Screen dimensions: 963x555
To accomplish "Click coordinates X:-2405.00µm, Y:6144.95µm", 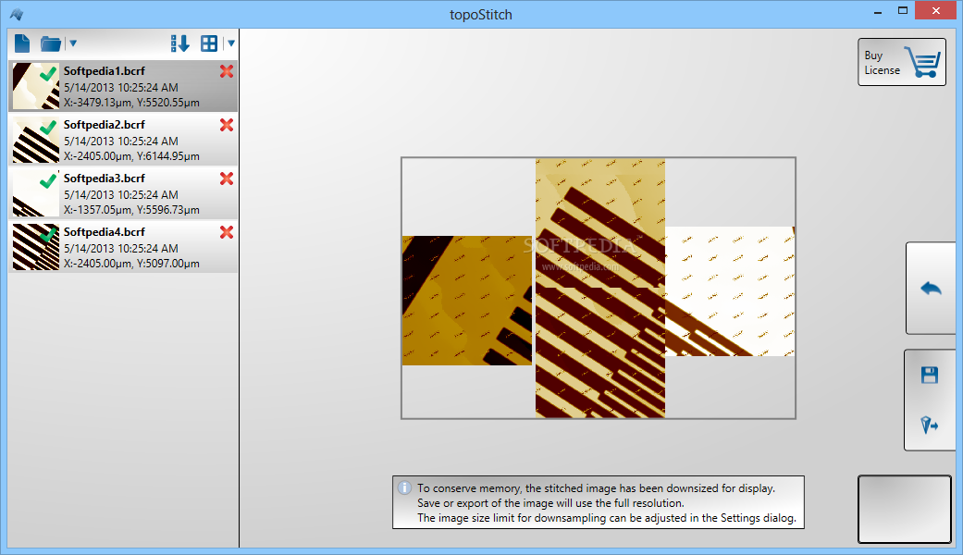I will click(x=131, y=156).
